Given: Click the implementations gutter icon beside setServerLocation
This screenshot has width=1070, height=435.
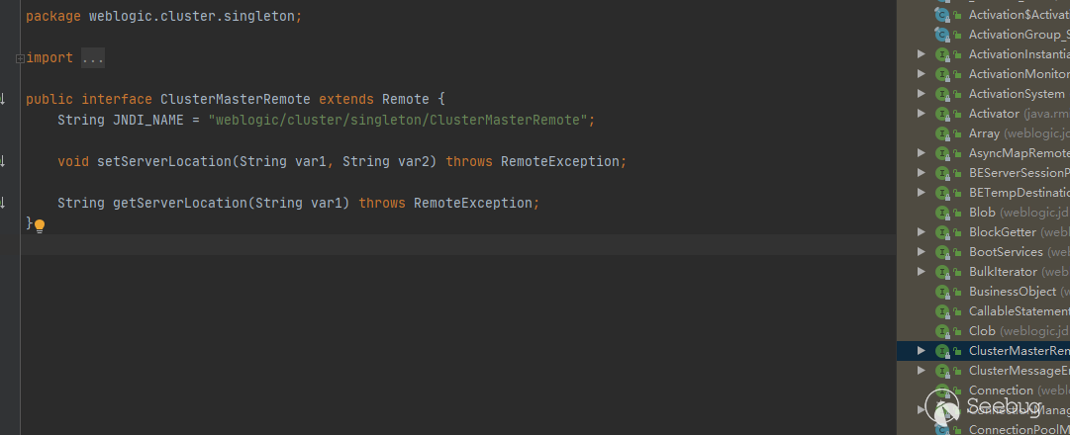Looking at the screenshot, I should click(x=3, y=160).
